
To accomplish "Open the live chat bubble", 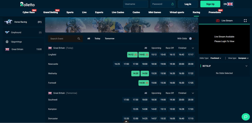I will [246, 117].
